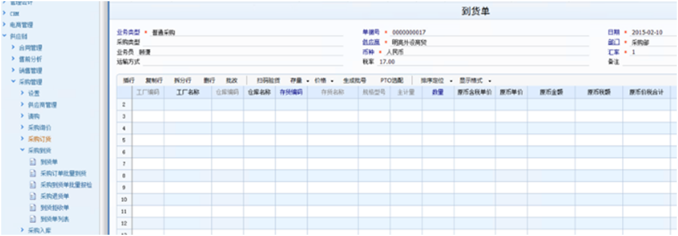Collapse the 采购管理 node
Viewport: 678px width, 236px height.
coord(13,82)
